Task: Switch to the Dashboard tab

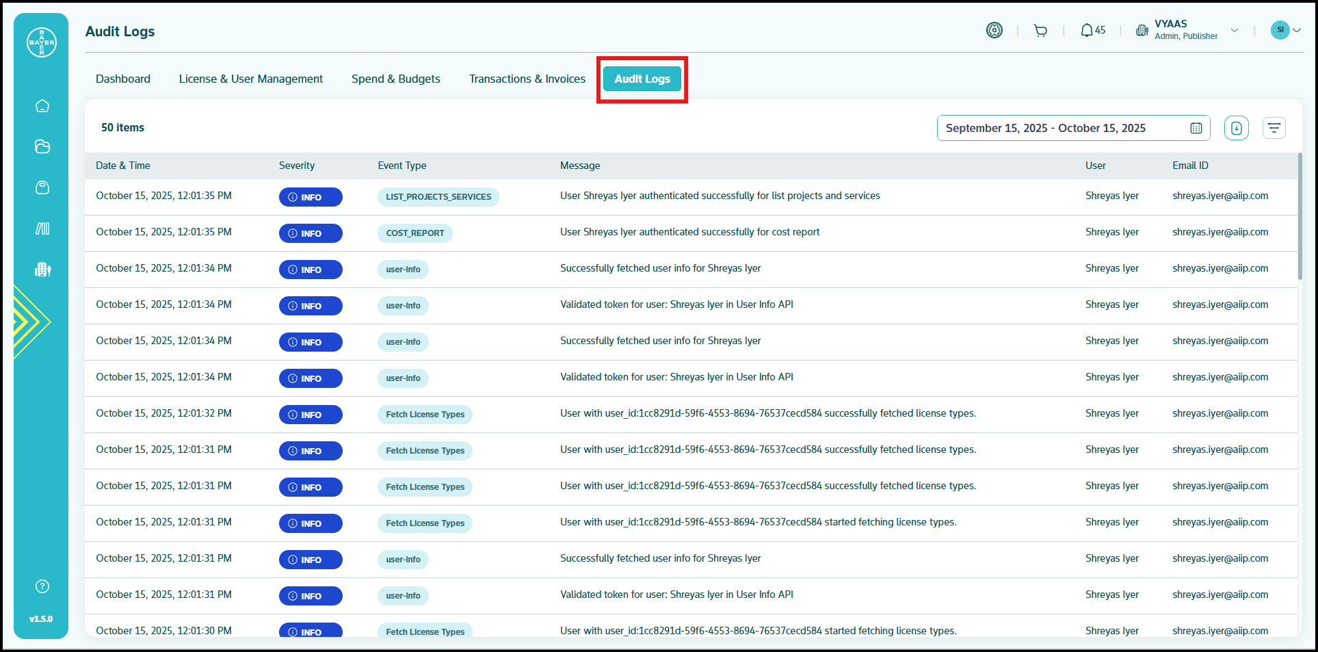Action: [x=123, y=79]
